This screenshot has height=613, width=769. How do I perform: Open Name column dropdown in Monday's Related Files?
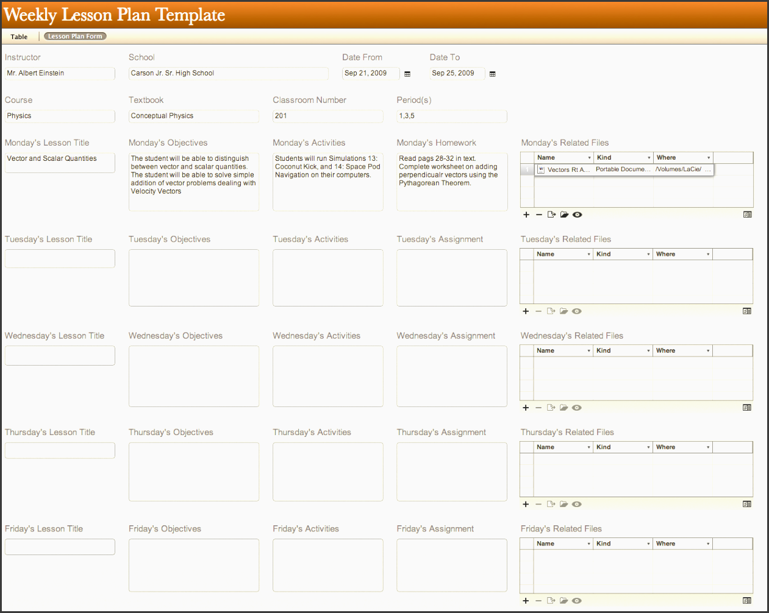point(589,158)
